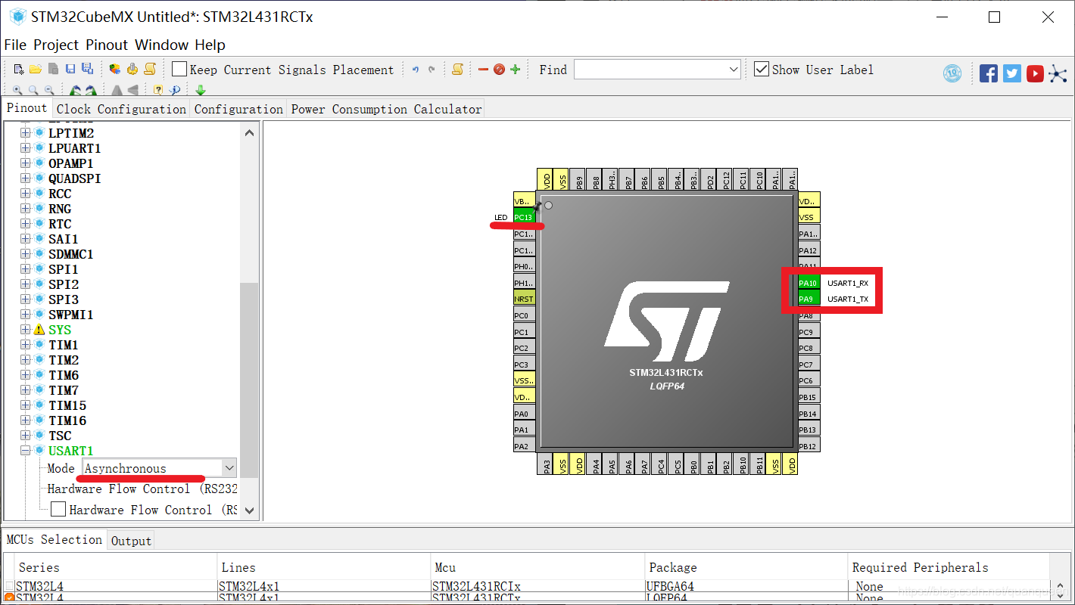The width and height of the screenshot is (1075, 605).
Task: Click the blue info about icon
Action: (175, 90)
